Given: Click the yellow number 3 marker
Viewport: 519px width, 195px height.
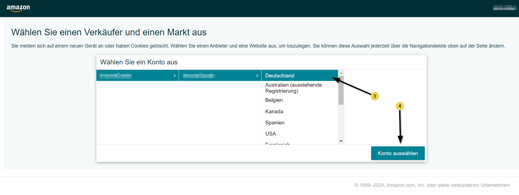Looking at the screenshot, I should coord(375,96).
